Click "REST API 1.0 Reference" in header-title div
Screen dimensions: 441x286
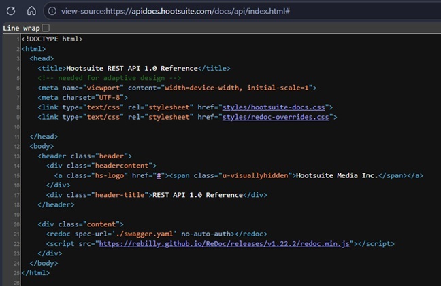click(x=197, y=195)
